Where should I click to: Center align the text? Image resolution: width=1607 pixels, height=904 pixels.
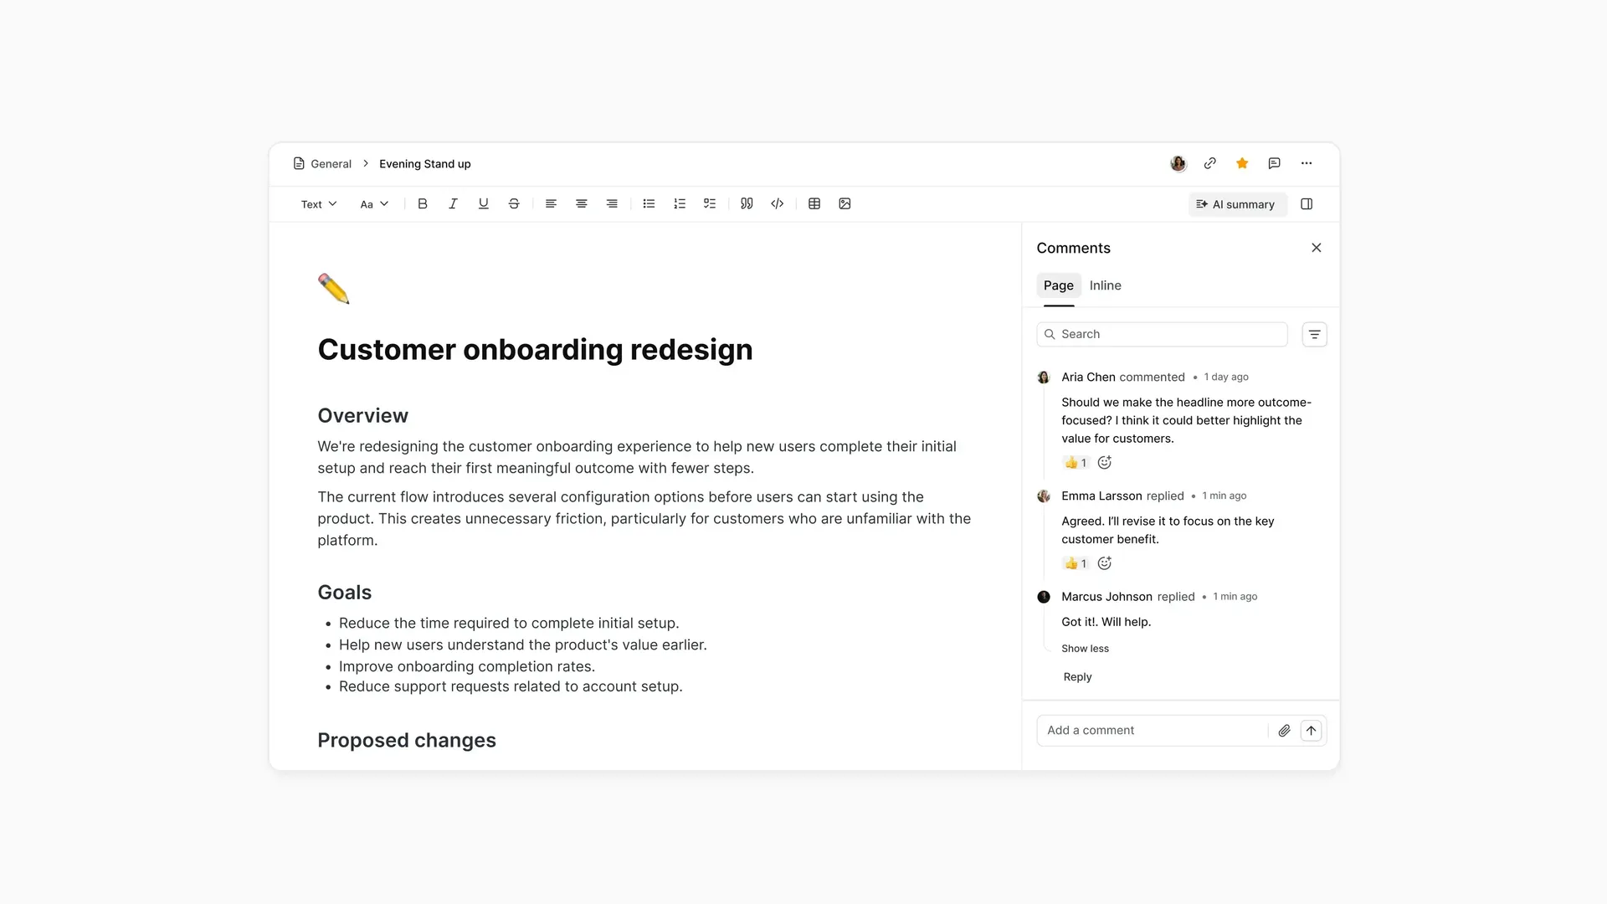pos(582,203)
